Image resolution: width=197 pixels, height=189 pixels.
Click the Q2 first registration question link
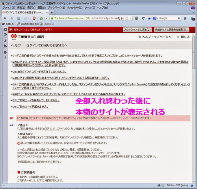[100, 64]
